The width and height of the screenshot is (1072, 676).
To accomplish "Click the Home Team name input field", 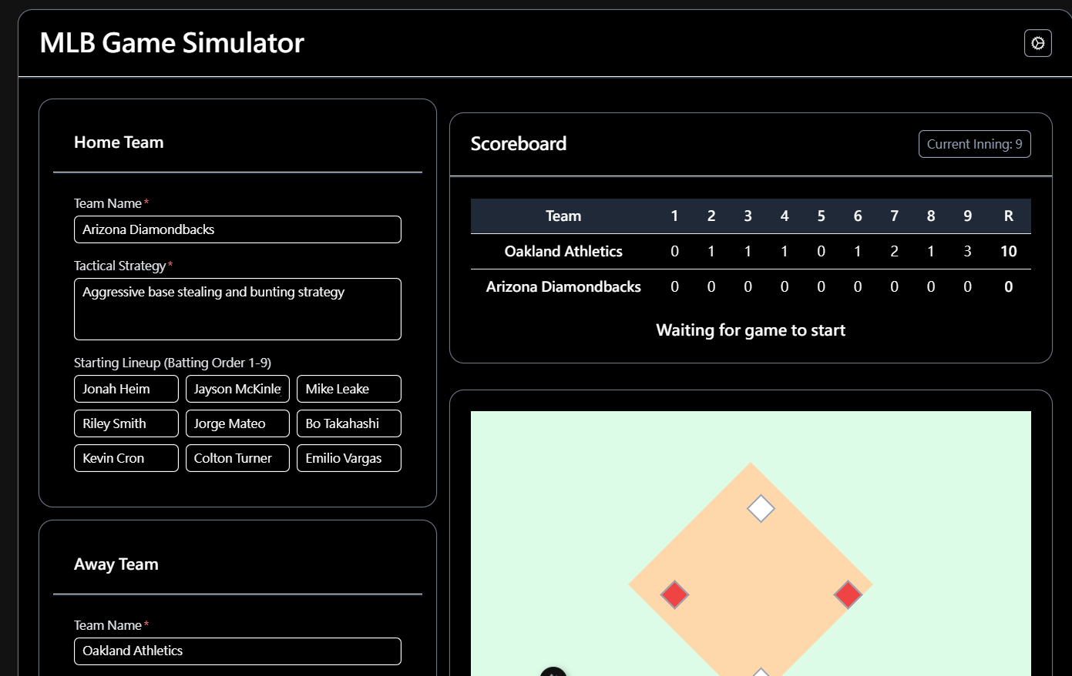I will coord(237,229).
